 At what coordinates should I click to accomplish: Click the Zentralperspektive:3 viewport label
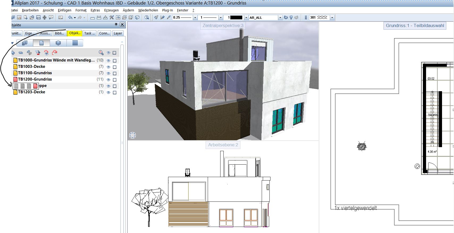(223, 26)
